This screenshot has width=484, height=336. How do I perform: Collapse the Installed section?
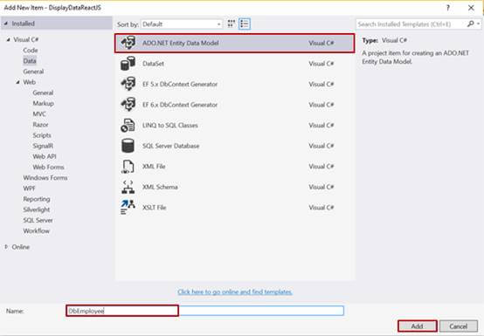click(6, 24)
